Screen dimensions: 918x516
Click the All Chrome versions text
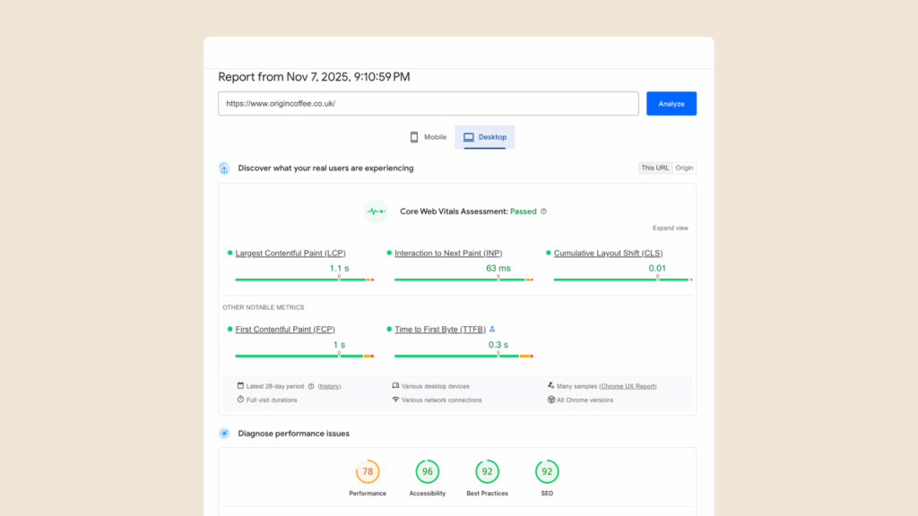(x=585, y=400)
